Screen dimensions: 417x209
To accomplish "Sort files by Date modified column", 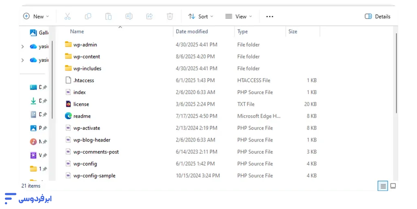I will [x=192, y=31].
